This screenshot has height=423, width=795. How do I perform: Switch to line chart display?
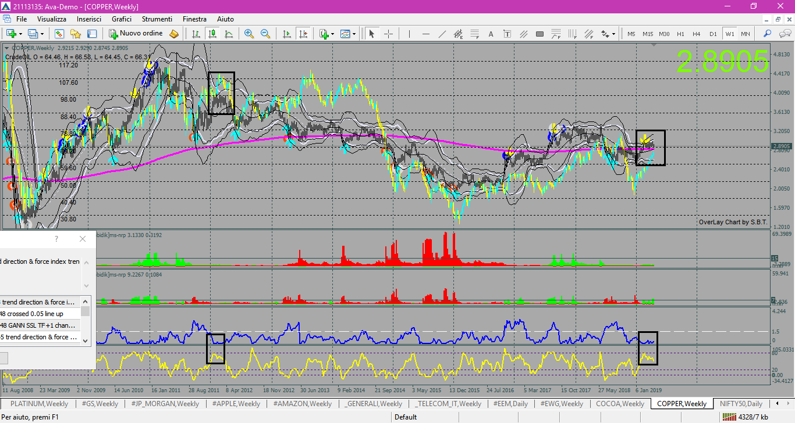tap(229, 34)
